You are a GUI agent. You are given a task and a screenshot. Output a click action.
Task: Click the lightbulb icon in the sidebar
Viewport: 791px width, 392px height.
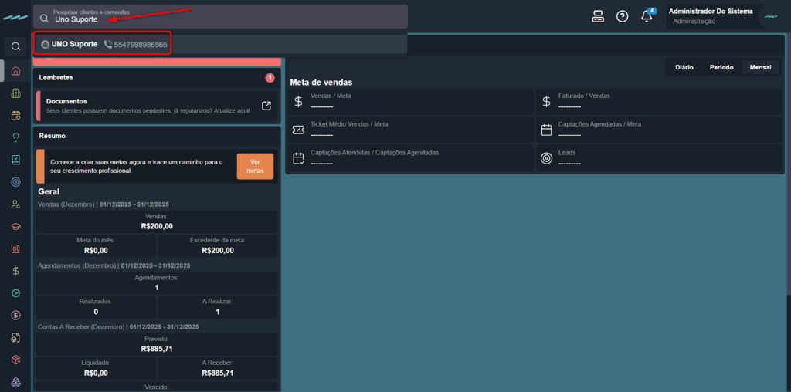[x=15, y=137]
